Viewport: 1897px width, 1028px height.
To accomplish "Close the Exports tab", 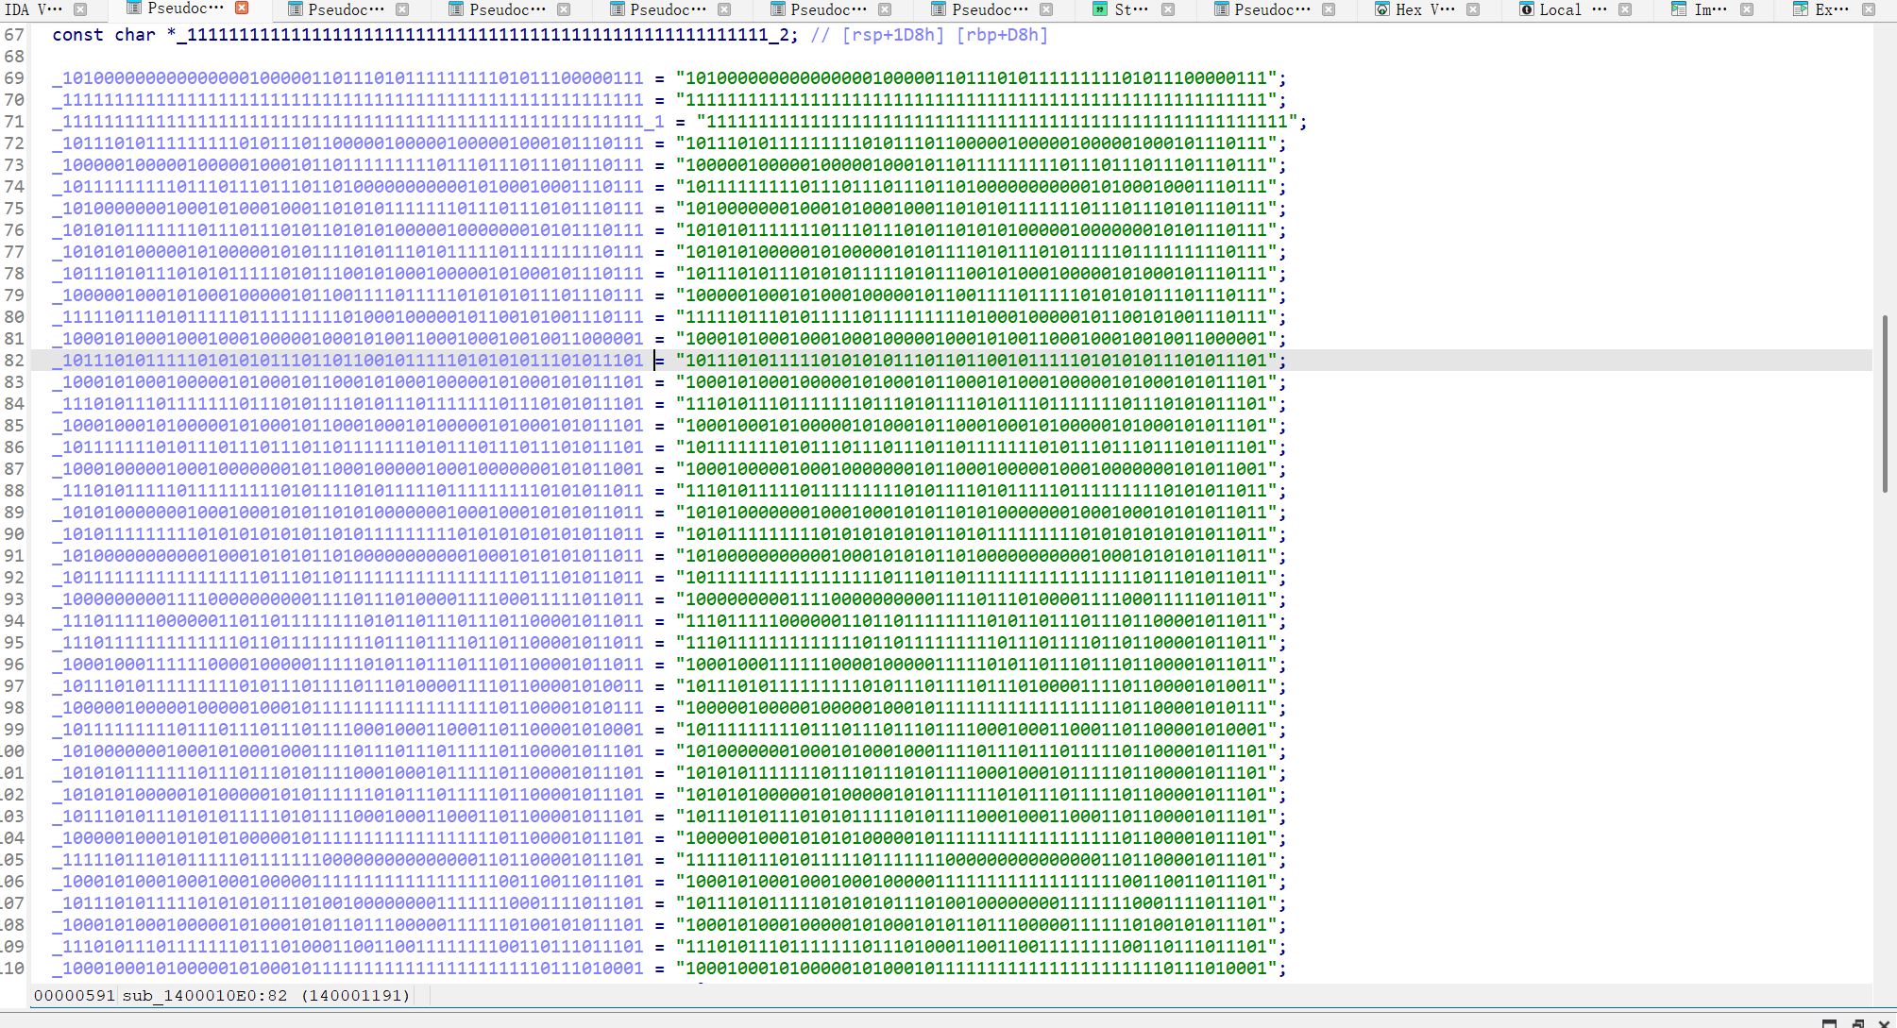I will 1869,9.
